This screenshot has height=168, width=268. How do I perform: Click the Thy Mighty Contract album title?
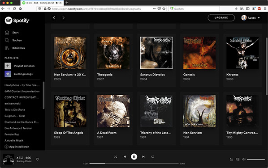[242, 133]
